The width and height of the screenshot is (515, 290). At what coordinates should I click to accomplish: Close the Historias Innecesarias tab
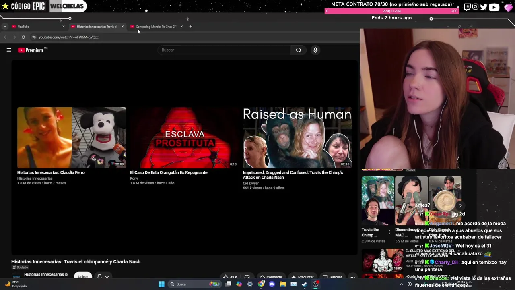[122, 27]
